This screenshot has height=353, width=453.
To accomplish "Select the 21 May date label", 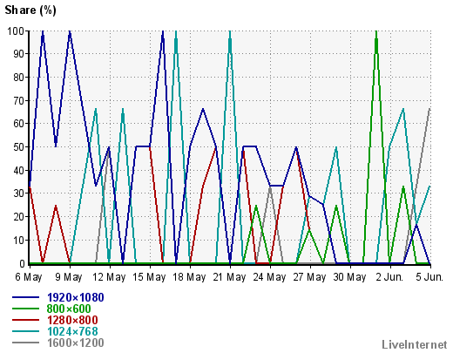I will click(x=229, y=277).
